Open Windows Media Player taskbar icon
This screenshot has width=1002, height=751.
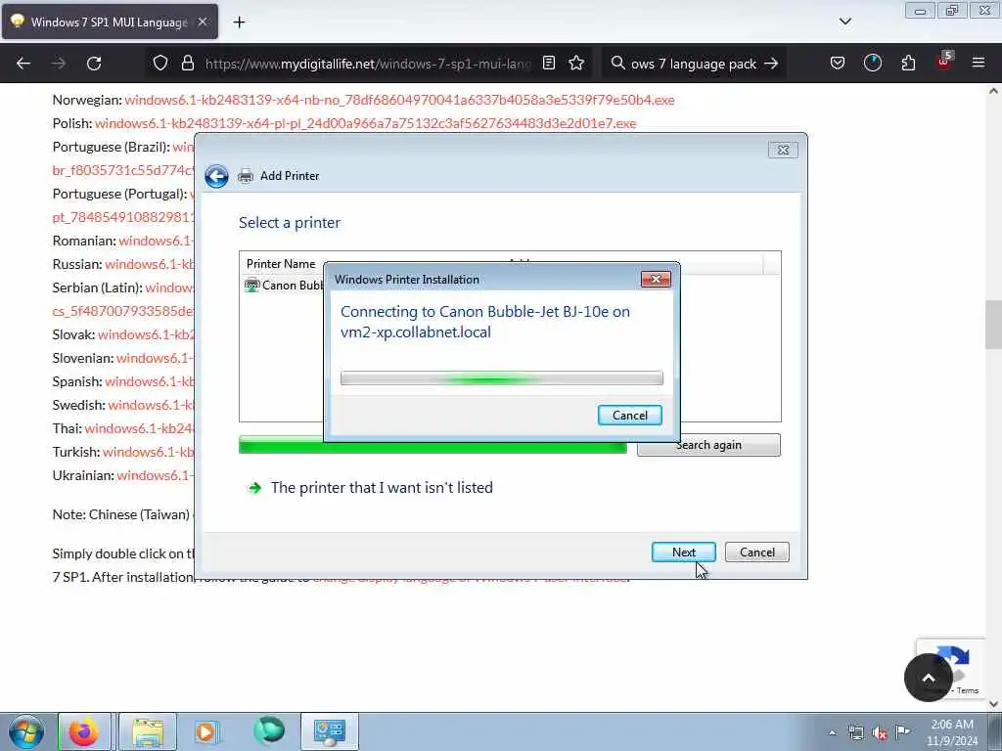(206, 731)
